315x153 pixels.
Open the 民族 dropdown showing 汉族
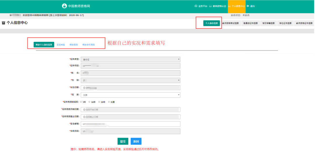coord(131,95)
